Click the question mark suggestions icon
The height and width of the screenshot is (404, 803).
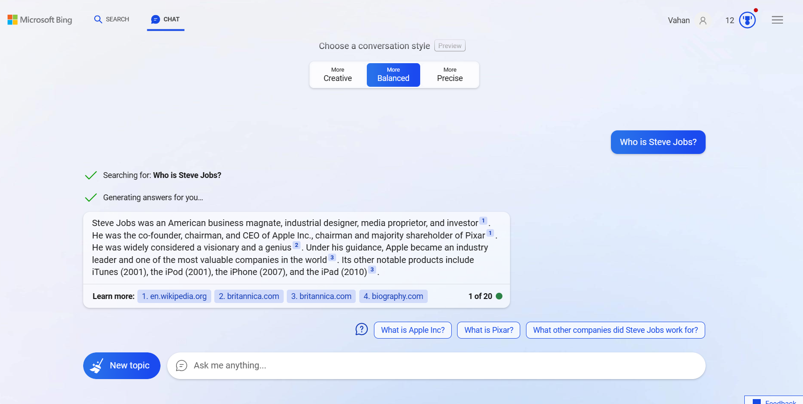click(361, 329)
